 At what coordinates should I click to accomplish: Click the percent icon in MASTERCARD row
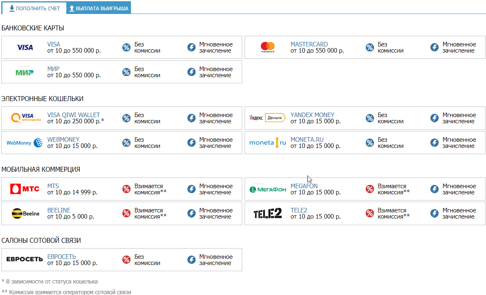[x=369, y=47]
